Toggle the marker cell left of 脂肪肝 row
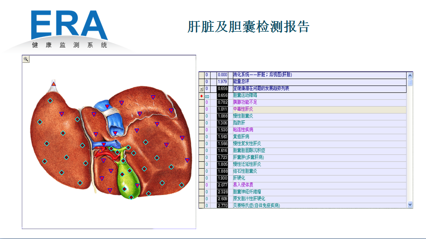Viewport: 426px width, 239px height. pos(201,123)
